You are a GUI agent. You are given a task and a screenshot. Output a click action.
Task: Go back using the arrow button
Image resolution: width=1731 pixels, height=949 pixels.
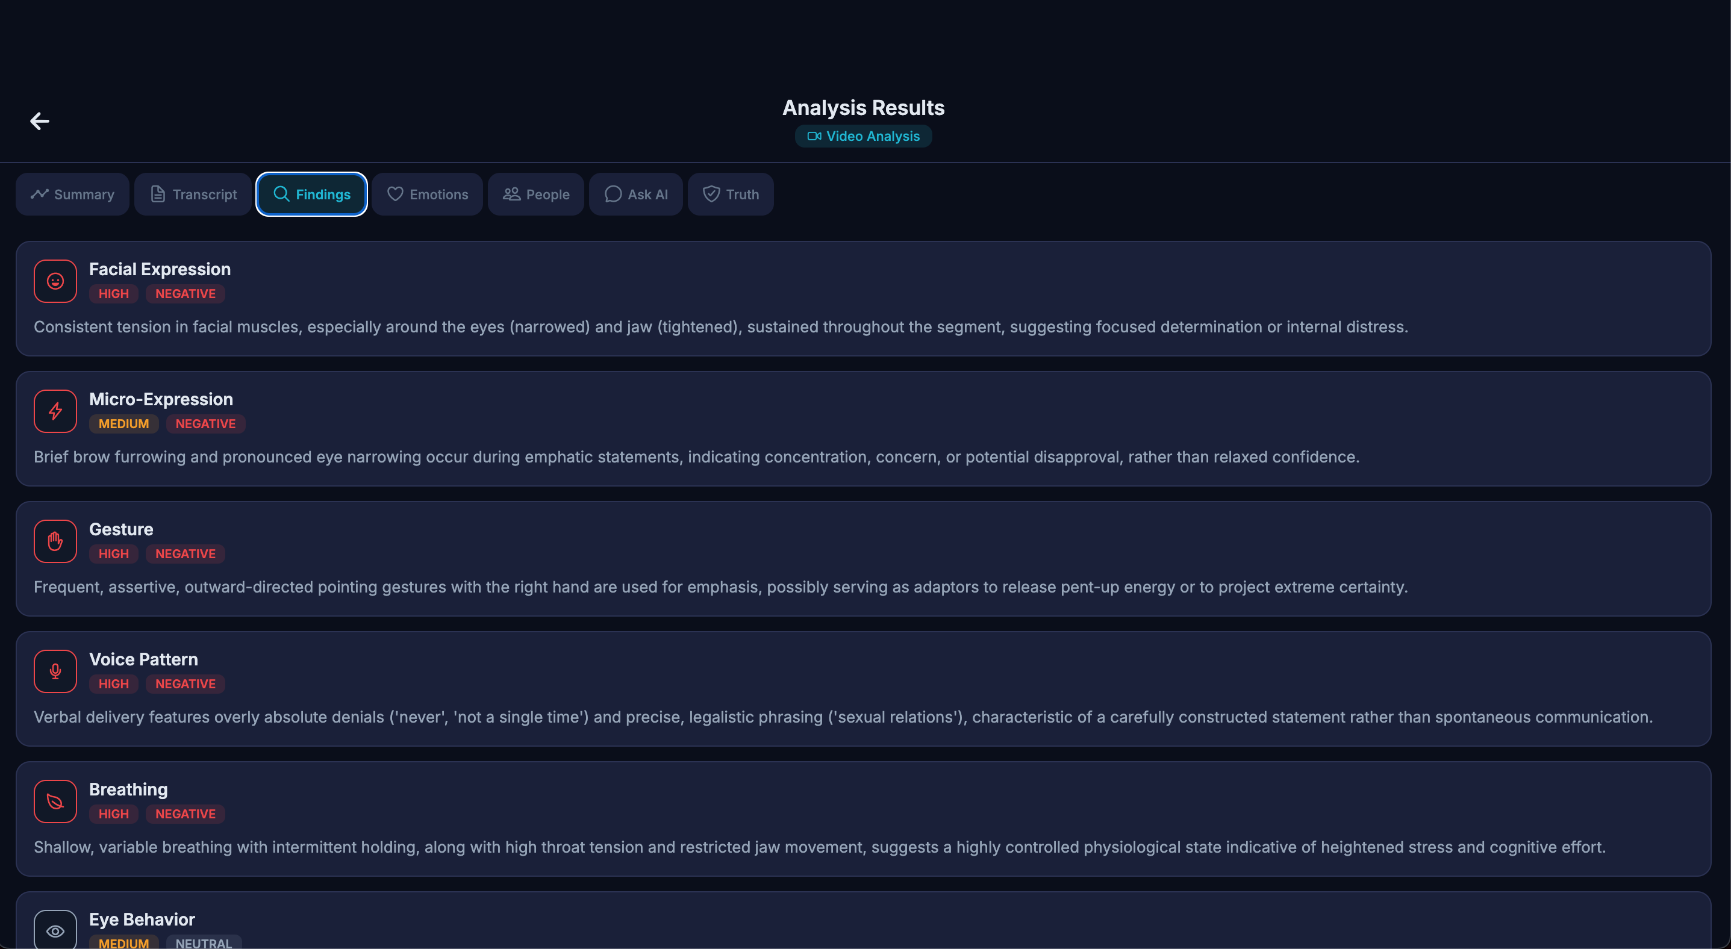[x=39, y=121]
